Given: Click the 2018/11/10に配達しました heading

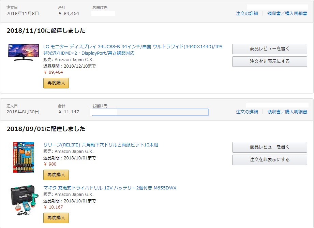Looking at the screenshot, I should 46,30.
